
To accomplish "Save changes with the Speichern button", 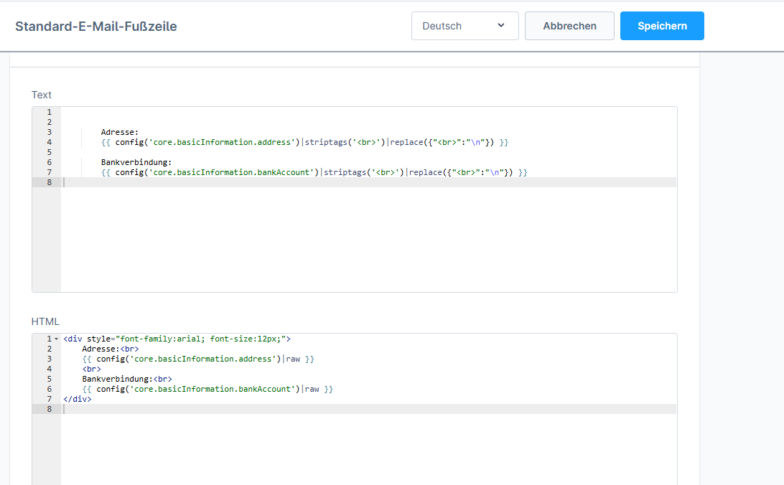I will pyautogui.click(x=661, y=26).
